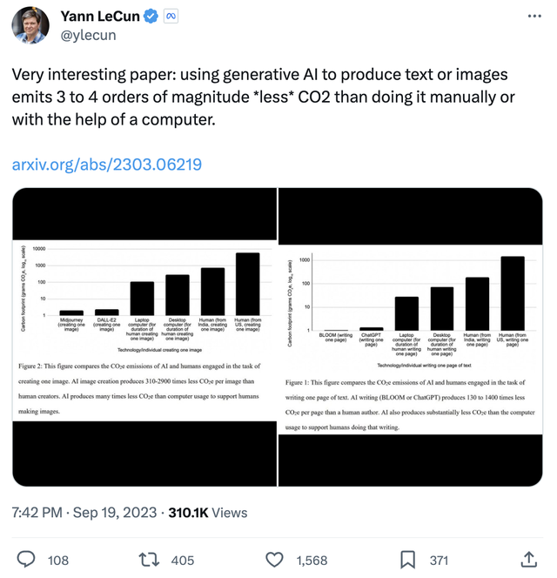Click the 371 bookmarks count
Image resolution: width=557 pixels, height=578 pixels.
pos(439,560)
